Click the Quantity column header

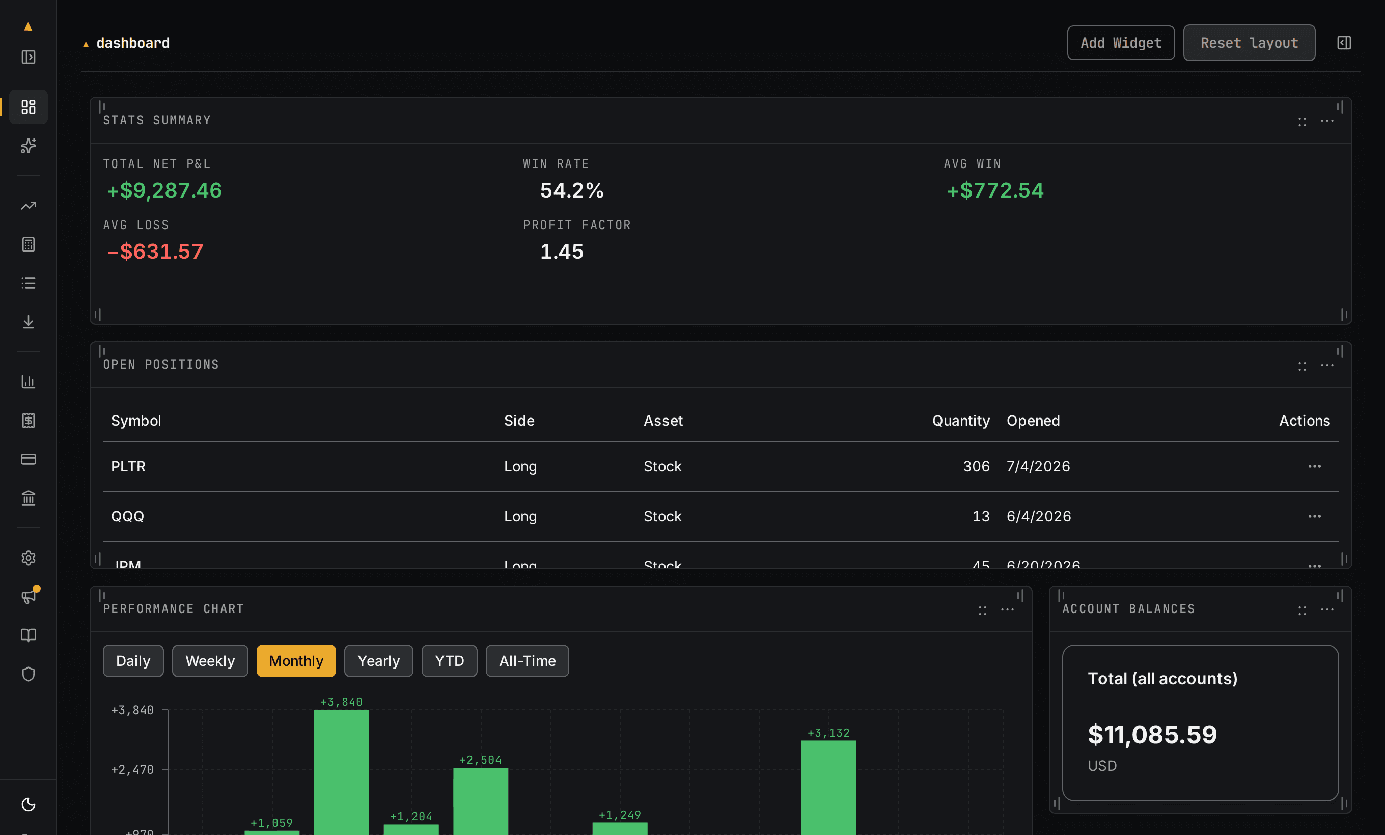pos(961,421)
